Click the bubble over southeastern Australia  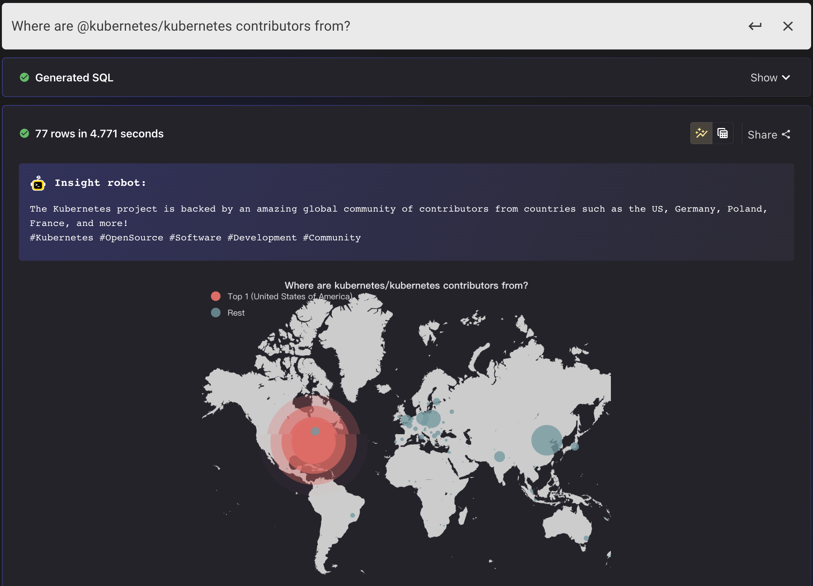pyautogui.click(x=586, y=538)
